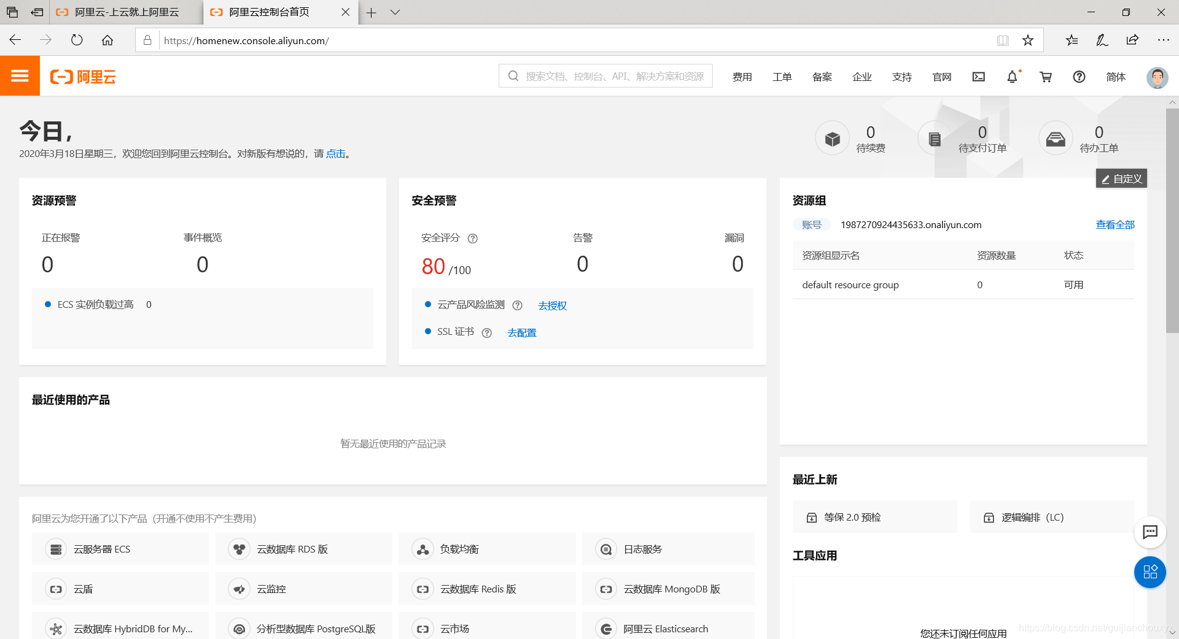Open the blue floating apps grid button

[x=1150, y=572]
